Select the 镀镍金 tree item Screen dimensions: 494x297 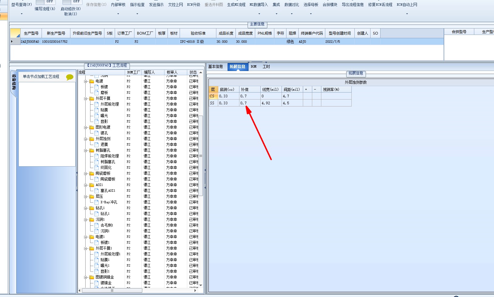click(106, 283)
